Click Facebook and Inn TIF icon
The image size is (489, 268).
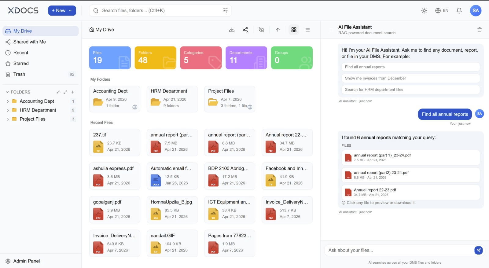271,180
